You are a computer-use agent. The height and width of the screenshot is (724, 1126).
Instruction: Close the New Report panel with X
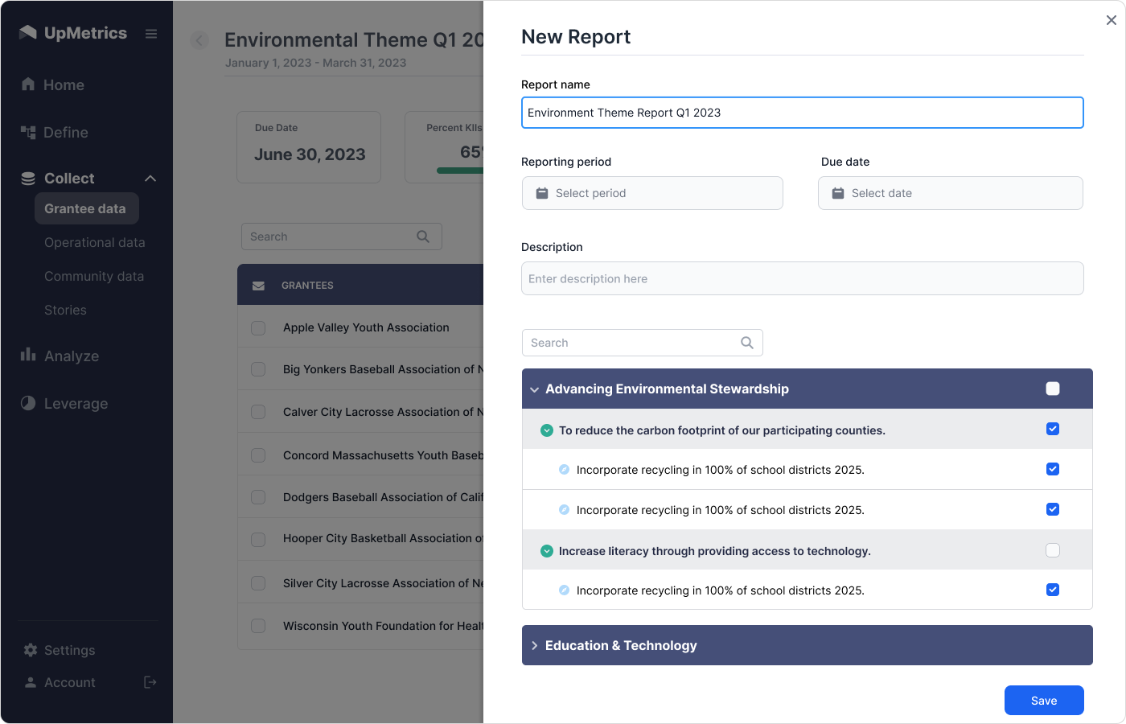(1111, 20)
